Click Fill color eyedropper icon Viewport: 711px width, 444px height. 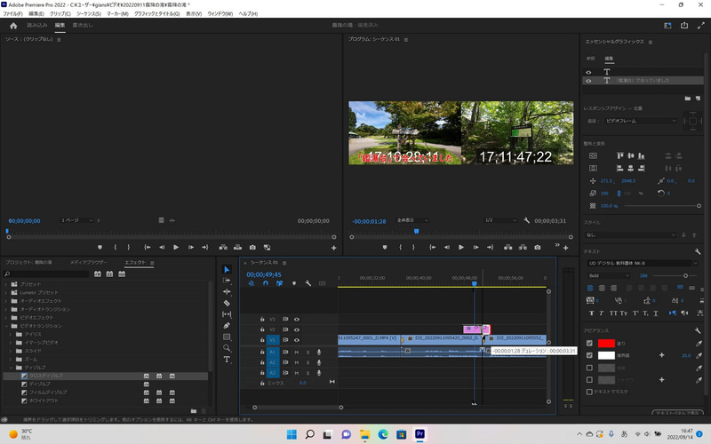coord(699,344)
